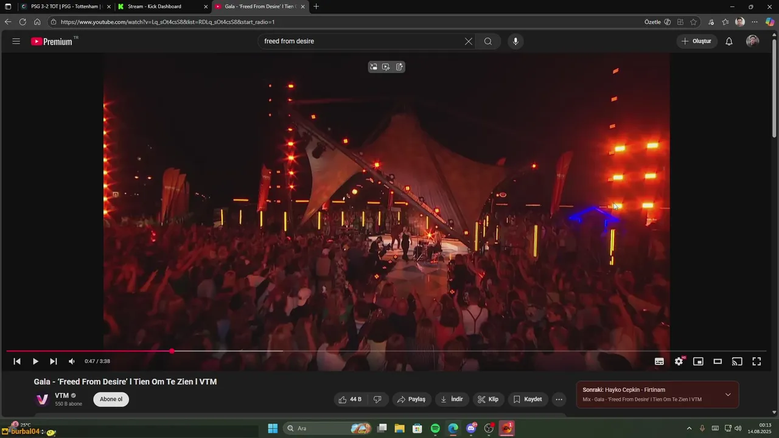Click the red progress scrubber handle

pyautogui.click(x=172, y=351)
